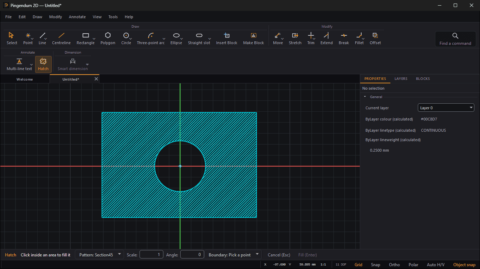This screenshot has height=269, width=480.
Task: Click Make Block tool
Action: pos(253,39)
